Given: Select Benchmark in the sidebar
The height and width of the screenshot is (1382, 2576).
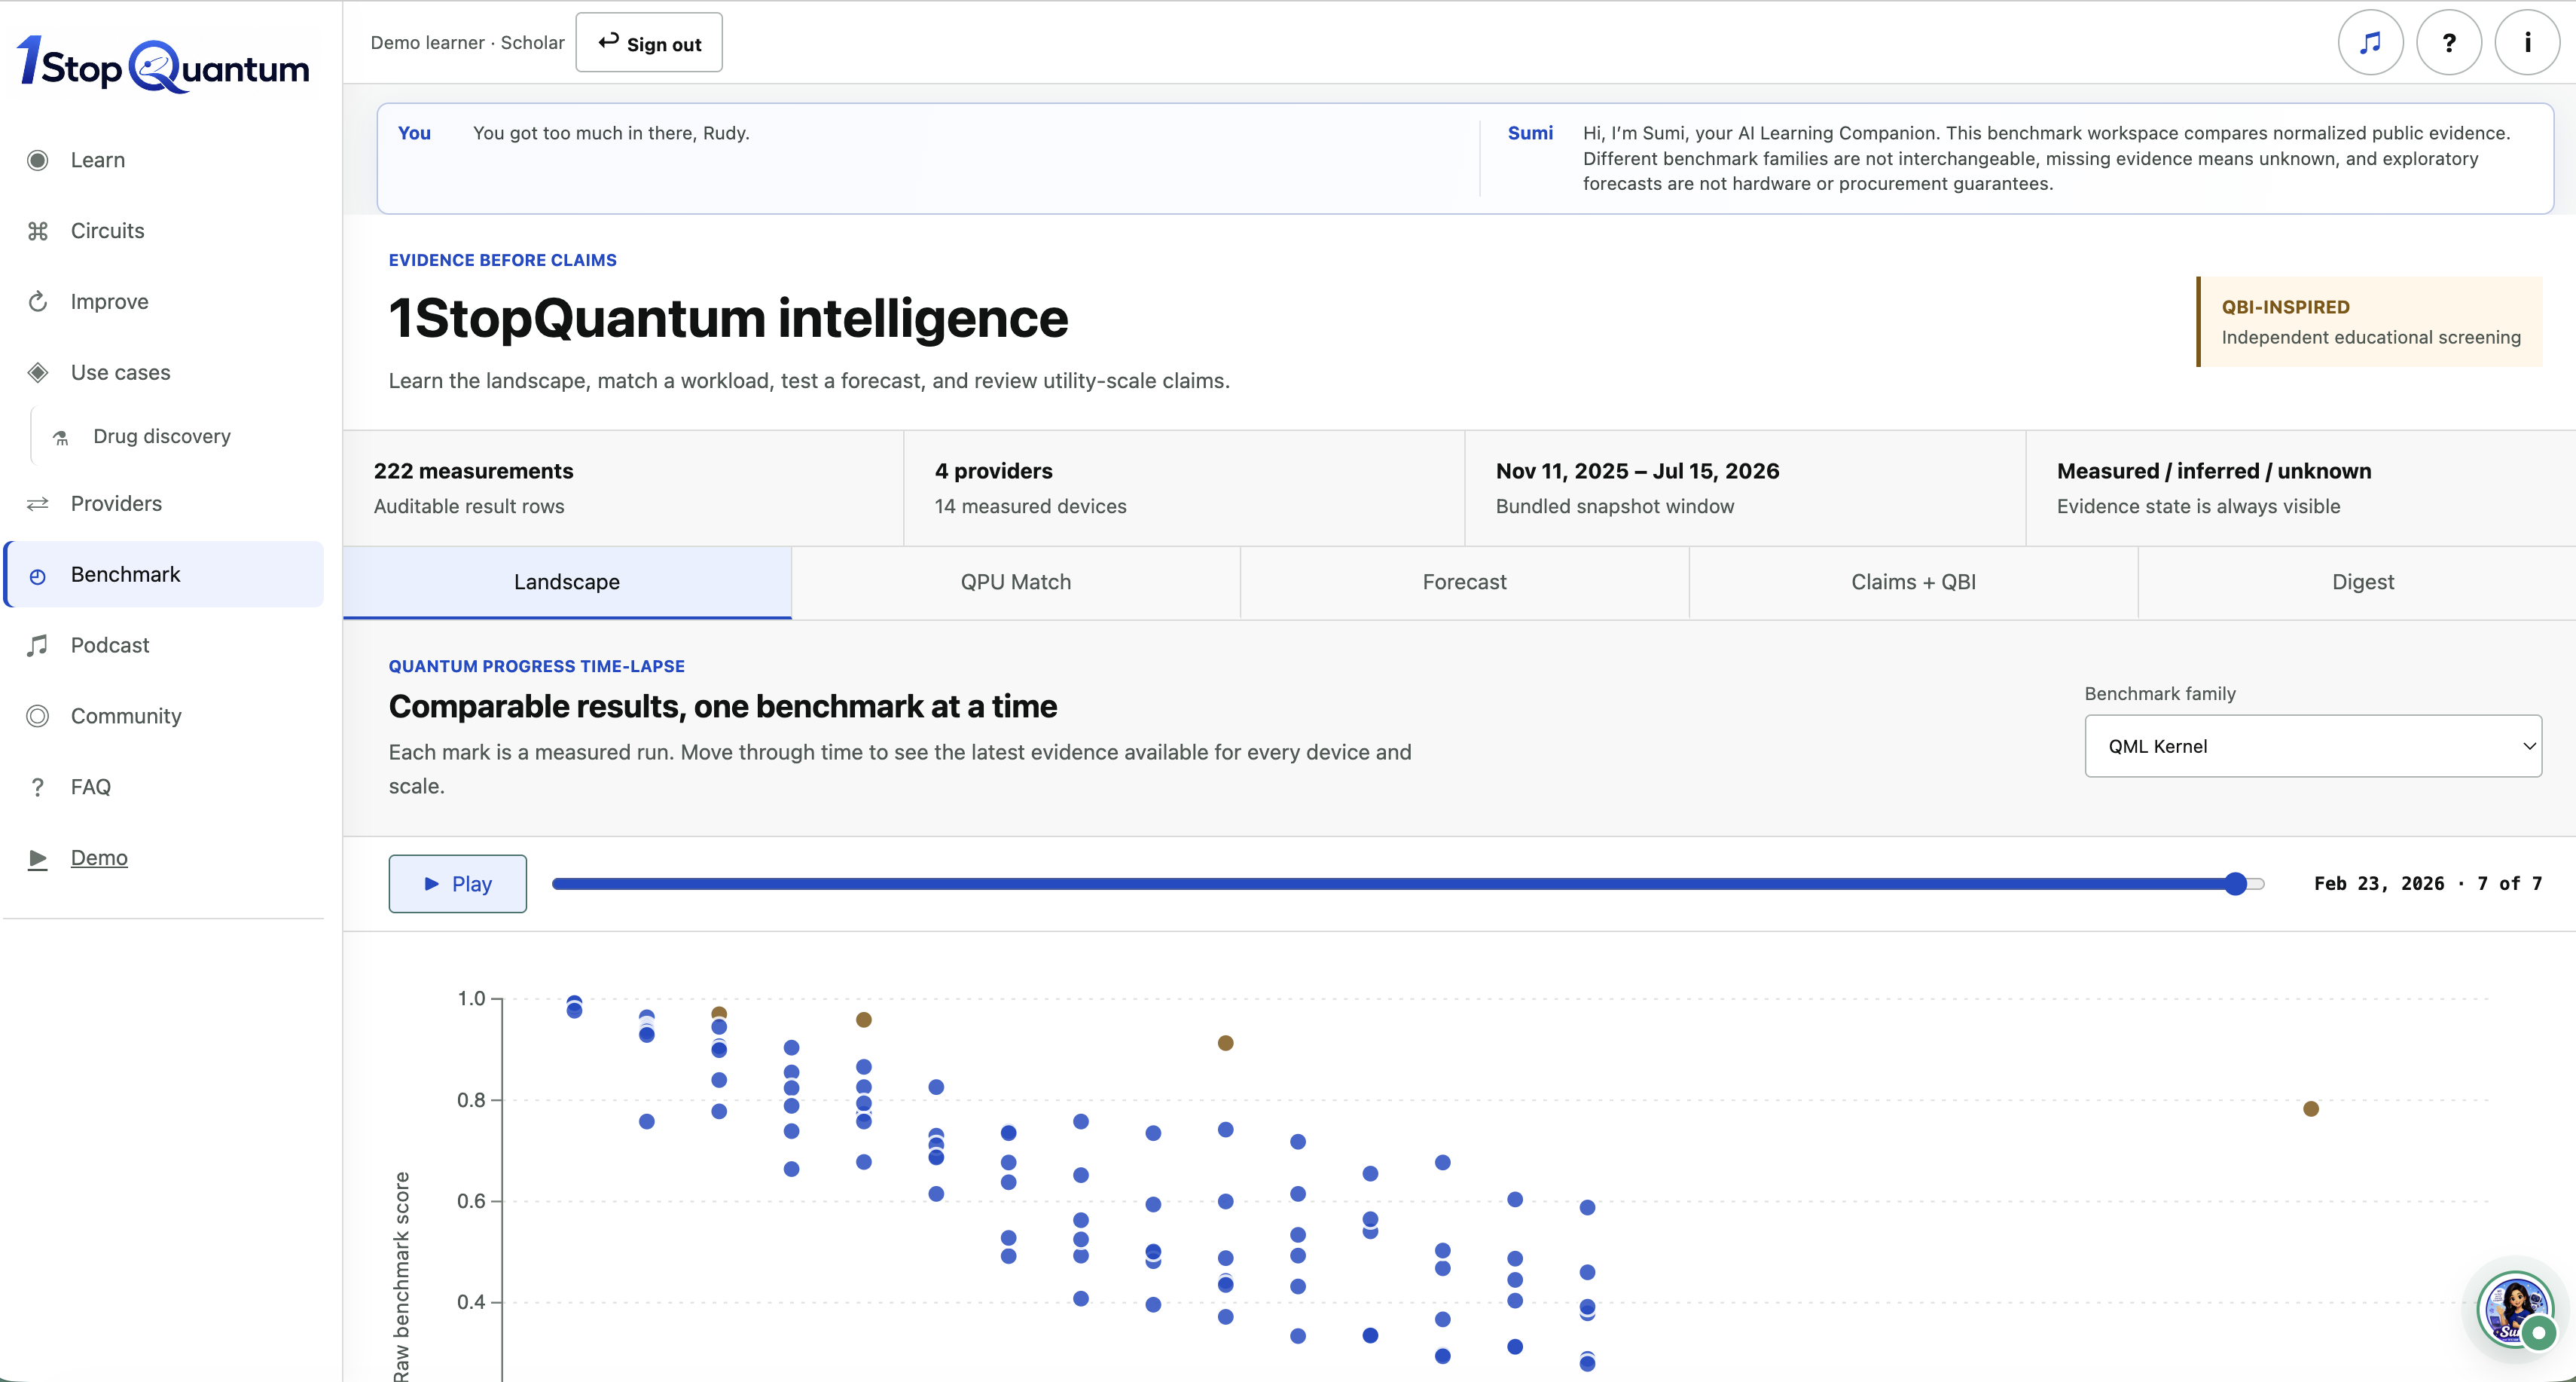Looking at the screenshot, I should tap(164, 576).
